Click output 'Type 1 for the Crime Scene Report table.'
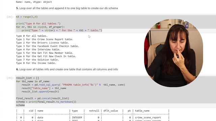Image resolution: width=216 pixels, height=121 pixels. [45, 39]
